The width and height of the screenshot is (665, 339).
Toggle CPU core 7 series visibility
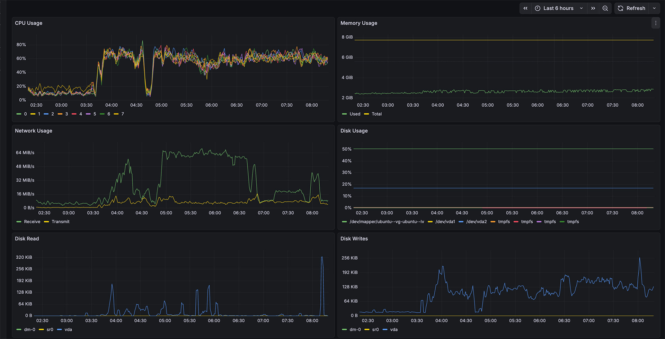pos(122,114)
